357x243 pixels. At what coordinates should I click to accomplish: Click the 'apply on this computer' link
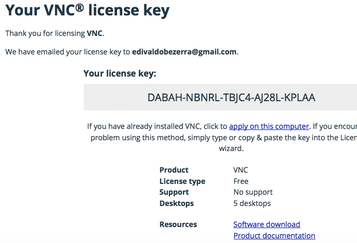[x=269, y=126]
